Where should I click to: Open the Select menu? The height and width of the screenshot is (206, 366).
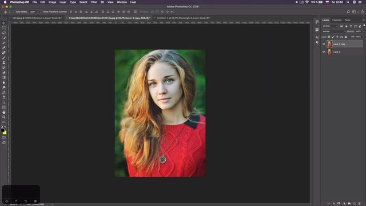coord(83,2)
